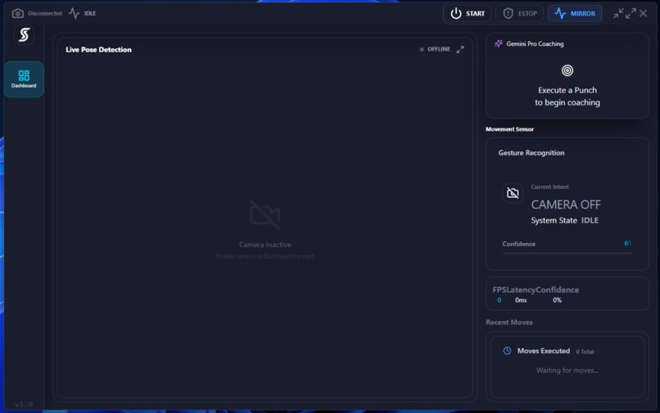Click the S logo in sidebar
The width and height of the screenshot is (660, 413).
tap(24, 35)
